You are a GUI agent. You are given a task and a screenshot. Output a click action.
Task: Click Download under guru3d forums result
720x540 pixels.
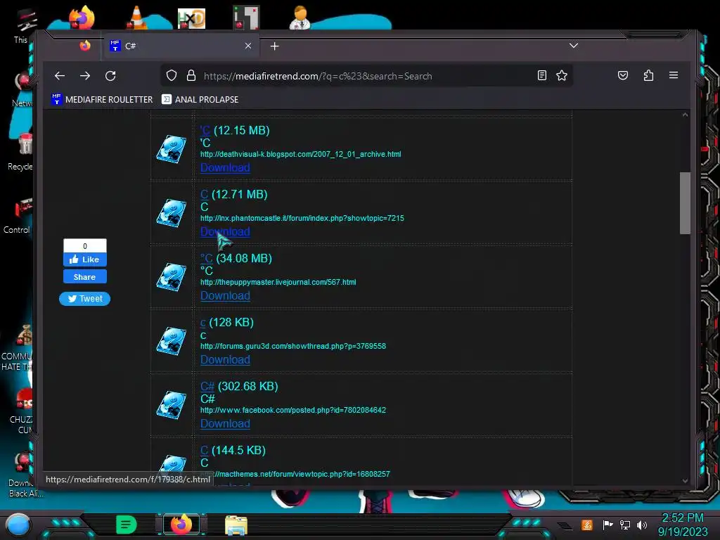point(225,359)
